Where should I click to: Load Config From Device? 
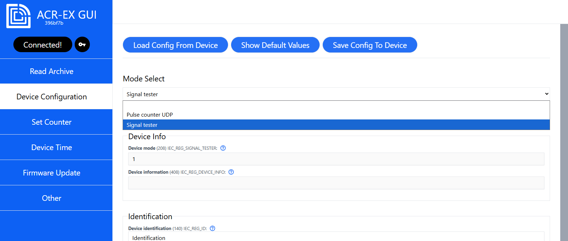coord(175,45)
